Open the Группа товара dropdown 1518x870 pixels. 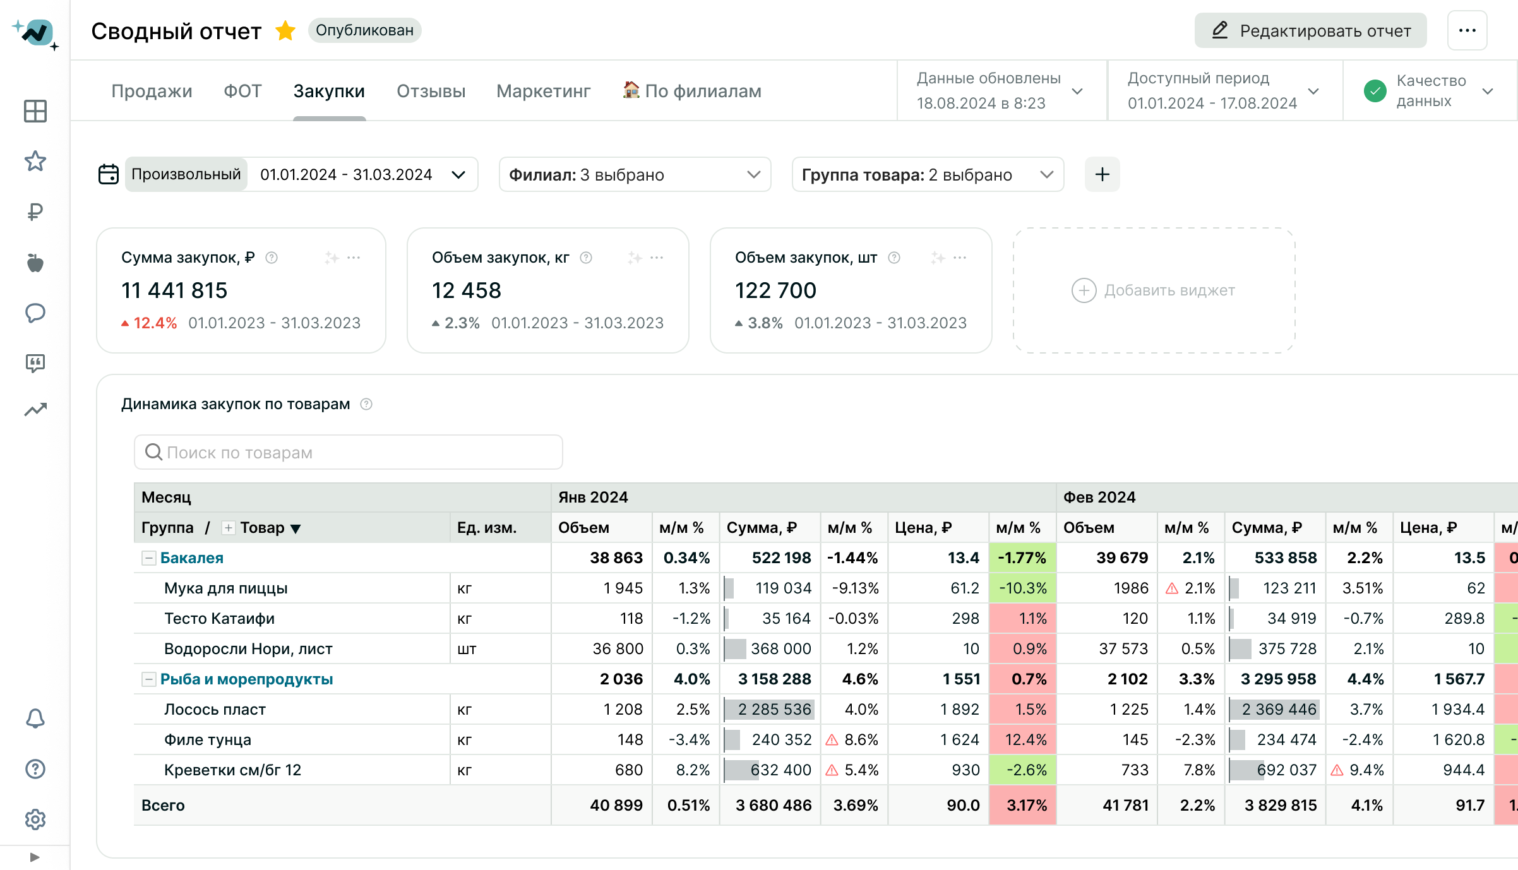[x=928, y=174]
